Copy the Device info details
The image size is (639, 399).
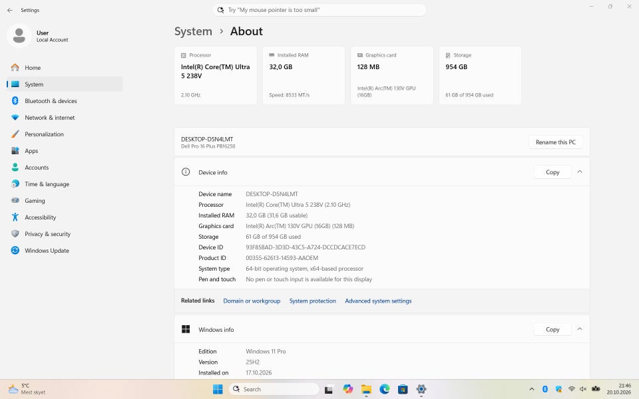click(552, 172)
